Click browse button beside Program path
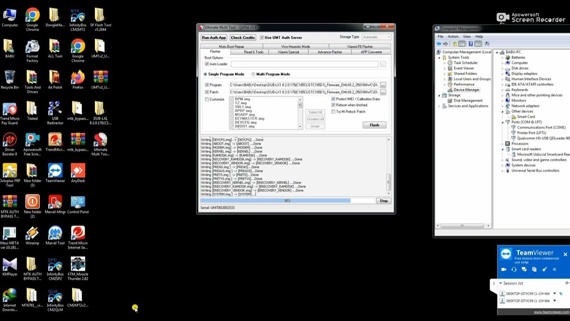The width and height of the screenshot is (570, 321). point(383,85)
